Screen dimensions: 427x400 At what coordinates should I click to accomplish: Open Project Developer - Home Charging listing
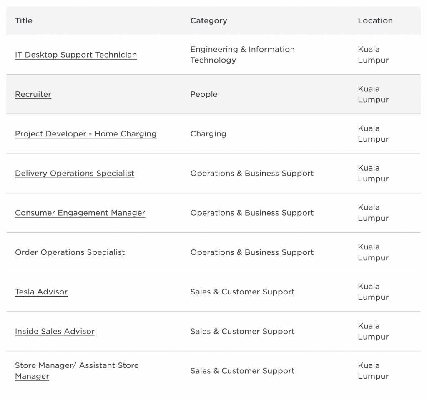coord(85,134)
